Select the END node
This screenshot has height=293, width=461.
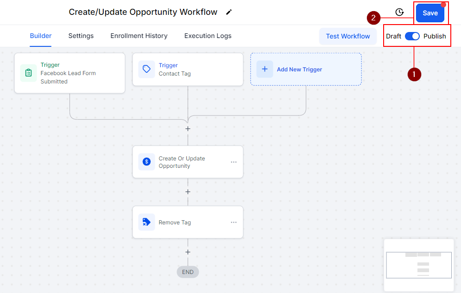(188, 272)
